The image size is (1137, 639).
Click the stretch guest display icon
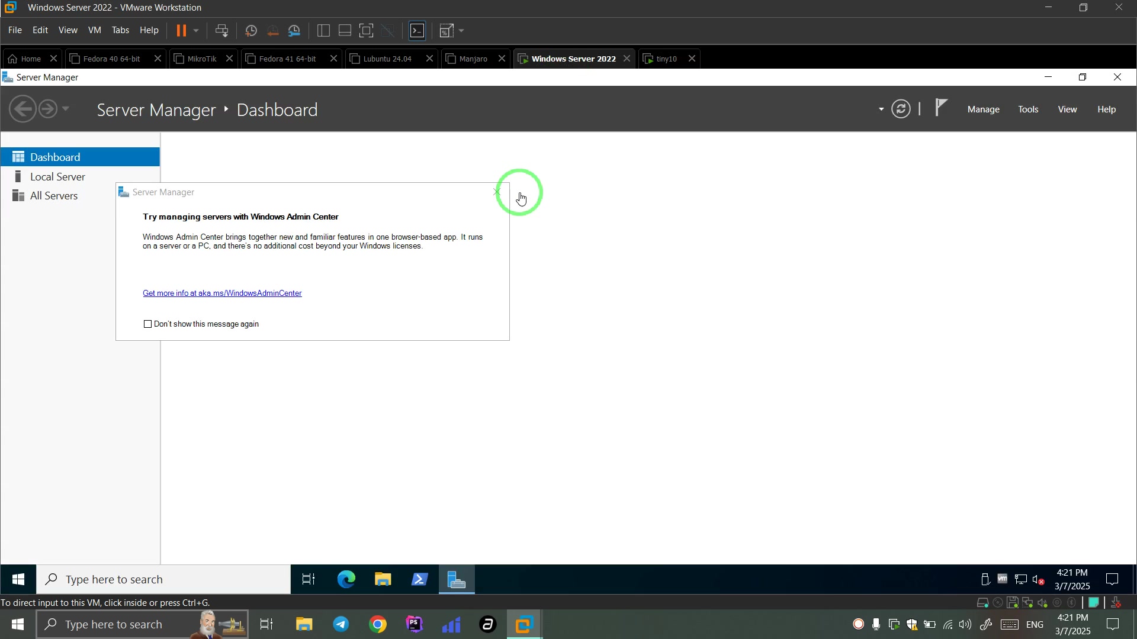click(x=447, y=31)
